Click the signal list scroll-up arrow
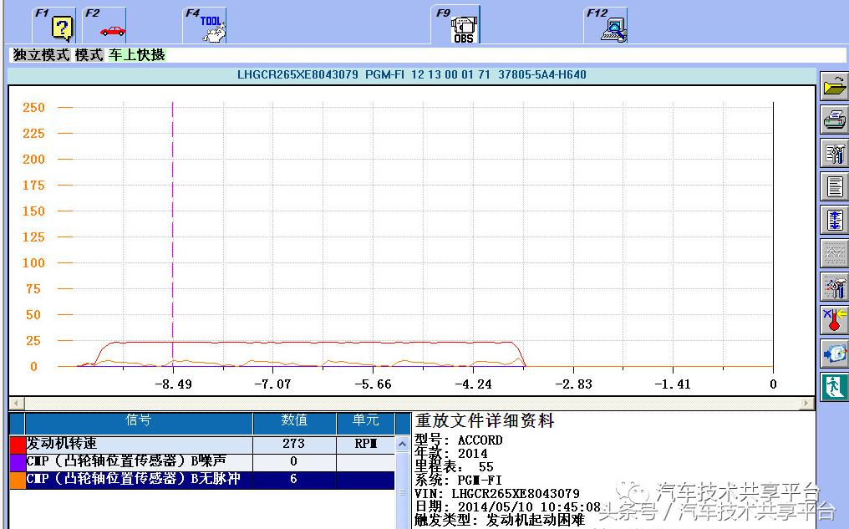The image size is (849, 529). 402,445
